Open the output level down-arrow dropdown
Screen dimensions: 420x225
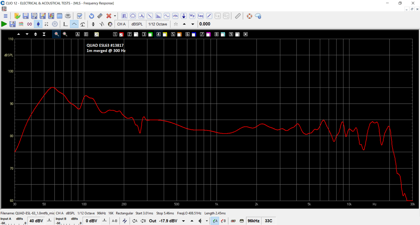tap(183, 221)
